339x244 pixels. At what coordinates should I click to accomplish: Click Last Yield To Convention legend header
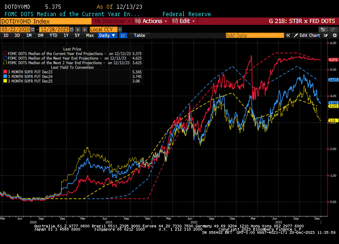click(72, 67)
